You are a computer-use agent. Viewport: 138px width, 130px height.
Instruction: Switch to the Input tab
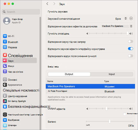[x=112, y=74]
